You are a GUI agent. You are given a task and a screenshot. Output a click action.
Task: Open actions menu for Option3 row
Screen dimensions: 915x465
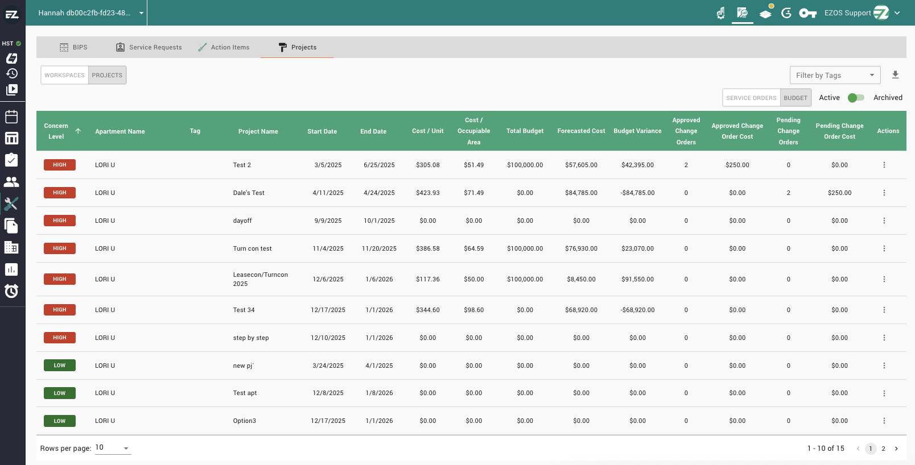point(884,421)
